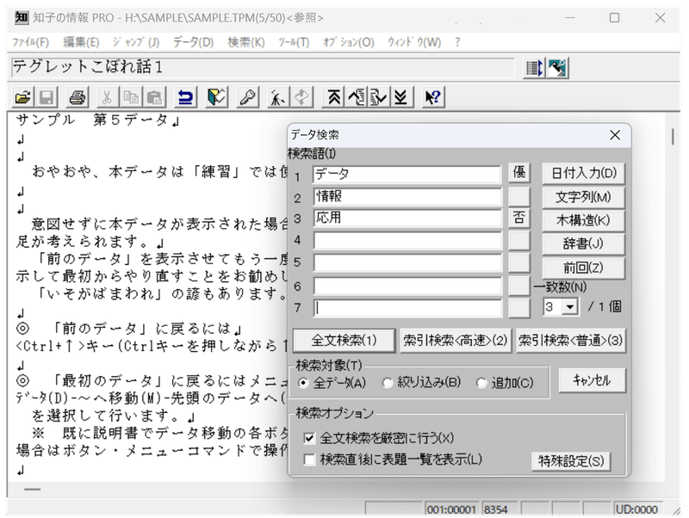Click search term field 2 containing 情報

click(407, 196)
